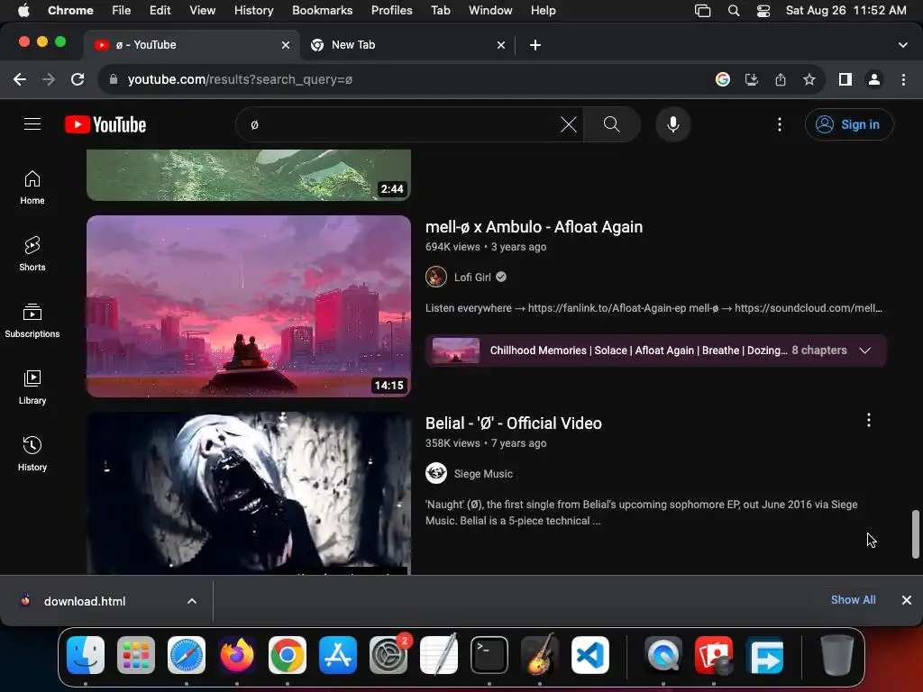The width and height of the screenshot is (923, 692).
Task: Open YouTube settings three-dot menu
Action: [x=780, y=124]
